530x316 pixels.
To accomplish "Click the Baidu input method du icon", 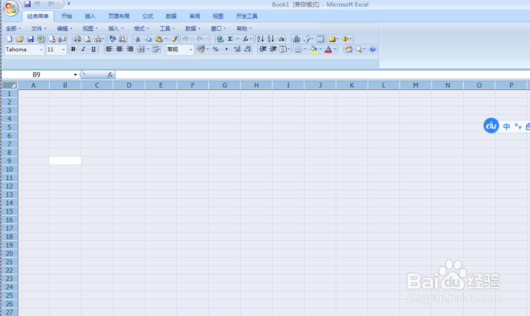I will click(x=491, y=126).
